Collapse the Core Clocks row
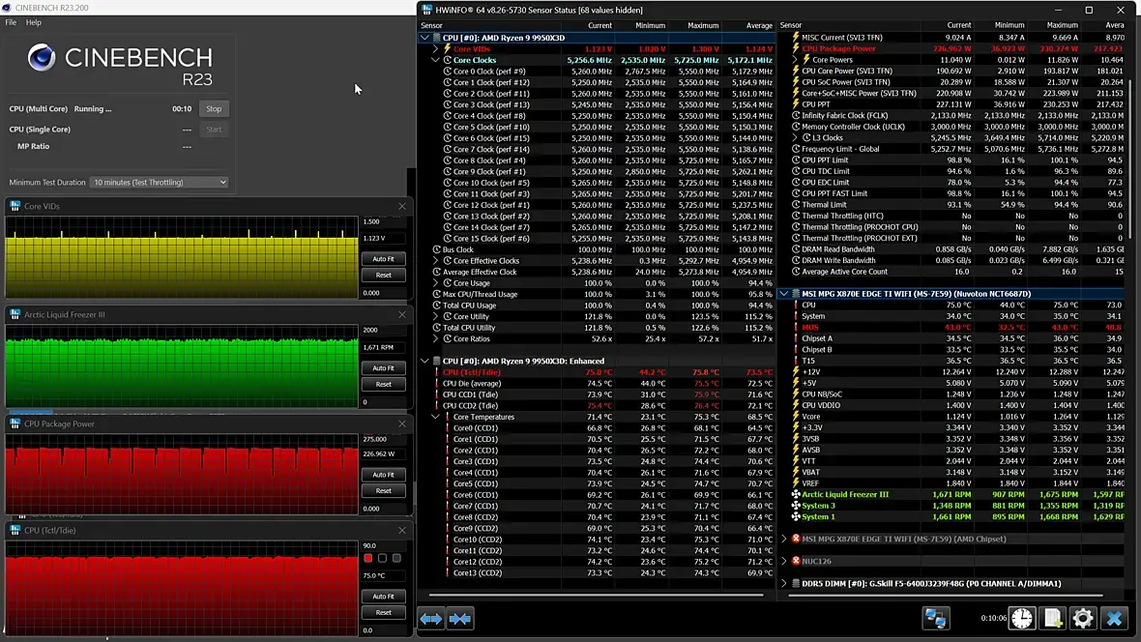This screenshot has height=642, width=1141. (436, 60)
